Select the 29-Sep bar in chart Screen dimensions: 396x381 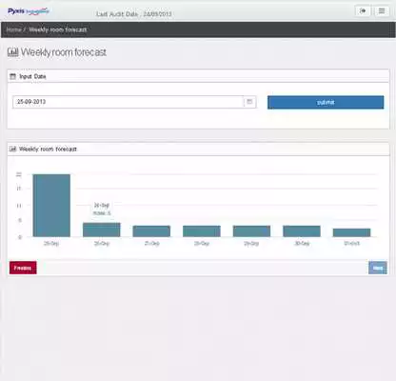251,231
